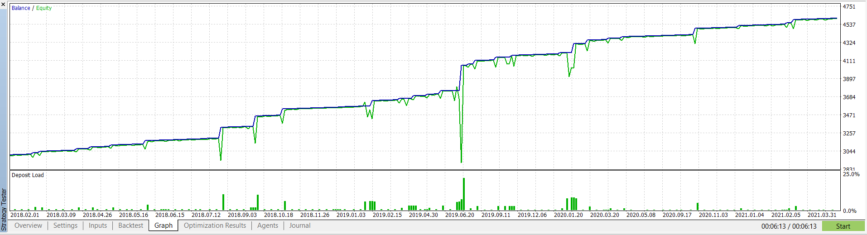
Task: Click the 2019.12.06 date label
Action: [x=532, y=215]
